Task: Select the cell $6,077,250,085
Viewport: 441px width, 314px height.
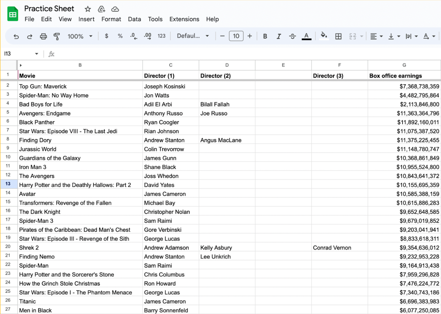Action: [404, 310]
